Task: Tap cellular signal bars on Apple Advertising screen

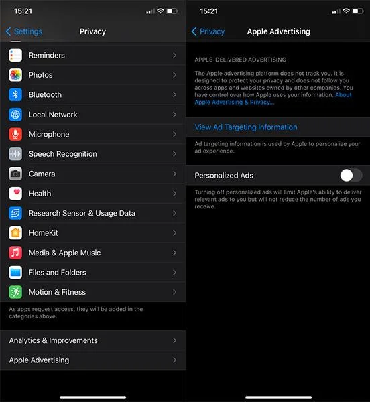Action: [x=336, y=11]
